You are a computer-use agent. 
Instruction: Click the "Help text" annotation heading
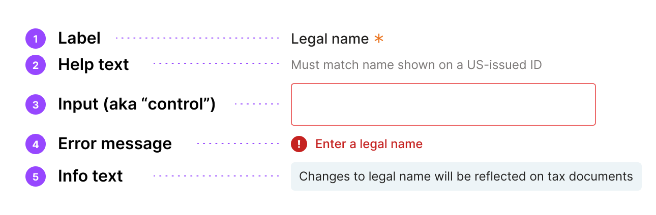(x=94, y=65)
